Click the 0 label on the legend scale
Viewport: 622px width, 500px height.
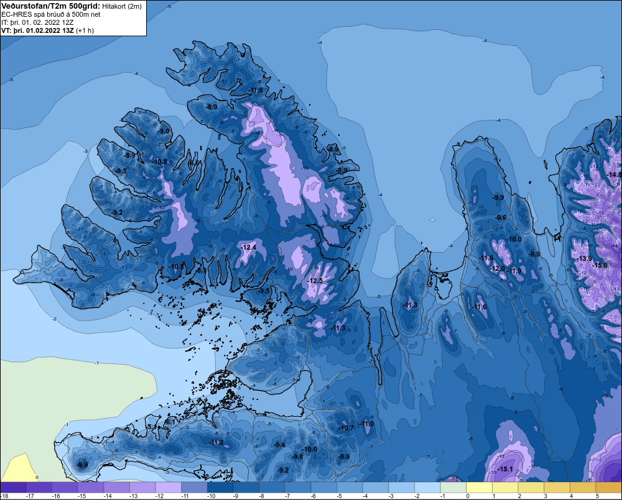(x=468, y=496)
